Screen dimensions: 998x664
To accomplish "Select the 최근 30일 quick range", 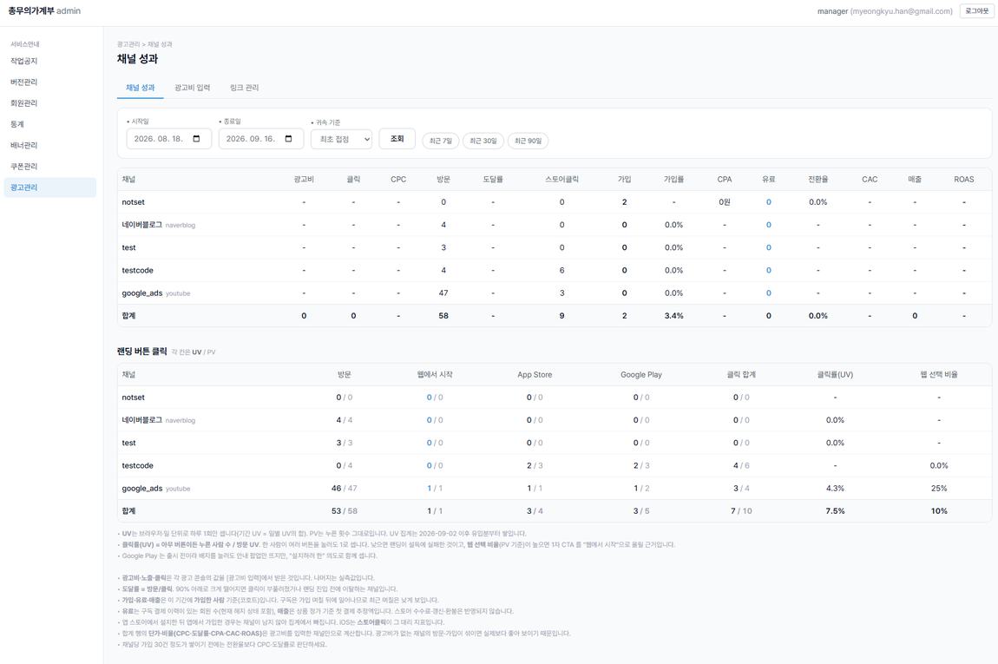I will tap(483, 141).
